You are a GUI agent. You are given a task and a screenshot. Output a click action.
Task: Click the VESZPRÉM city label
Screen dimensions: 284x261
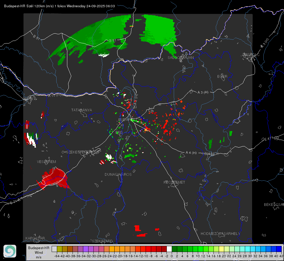pyautogui.click(x=46, y=162)
